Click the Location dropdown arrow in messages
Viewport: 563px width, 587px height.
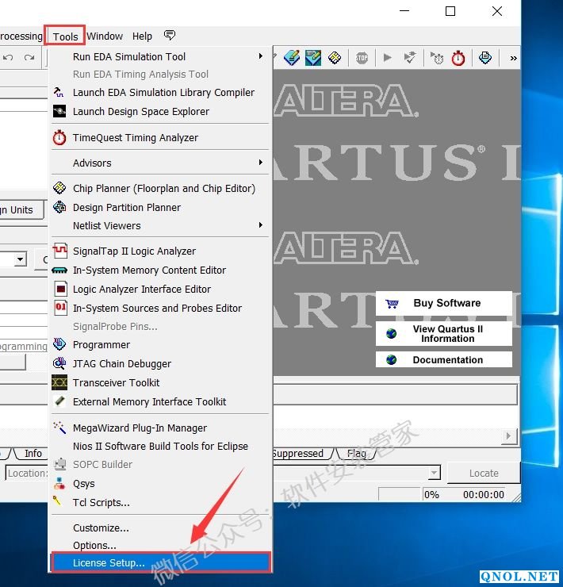[x=434, y=474]
